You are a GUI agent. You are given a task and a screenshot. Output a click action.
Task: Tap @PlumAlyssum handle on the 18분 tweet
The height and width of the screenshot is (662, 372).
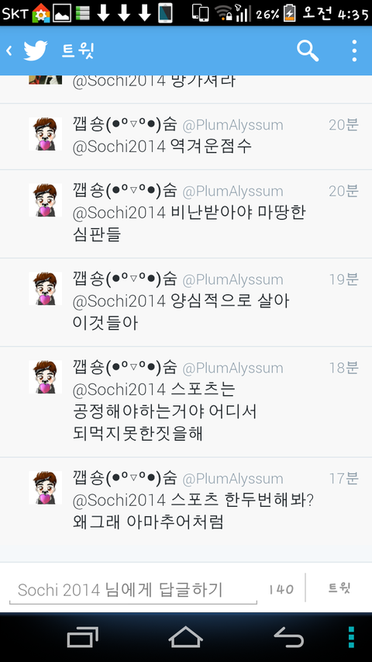tap(232, 368)
